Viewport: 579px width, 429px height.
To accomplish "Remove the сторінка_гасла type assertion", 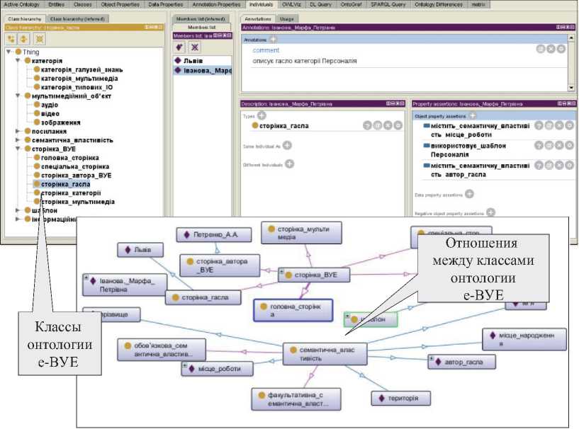I will [x=388, y=126].
